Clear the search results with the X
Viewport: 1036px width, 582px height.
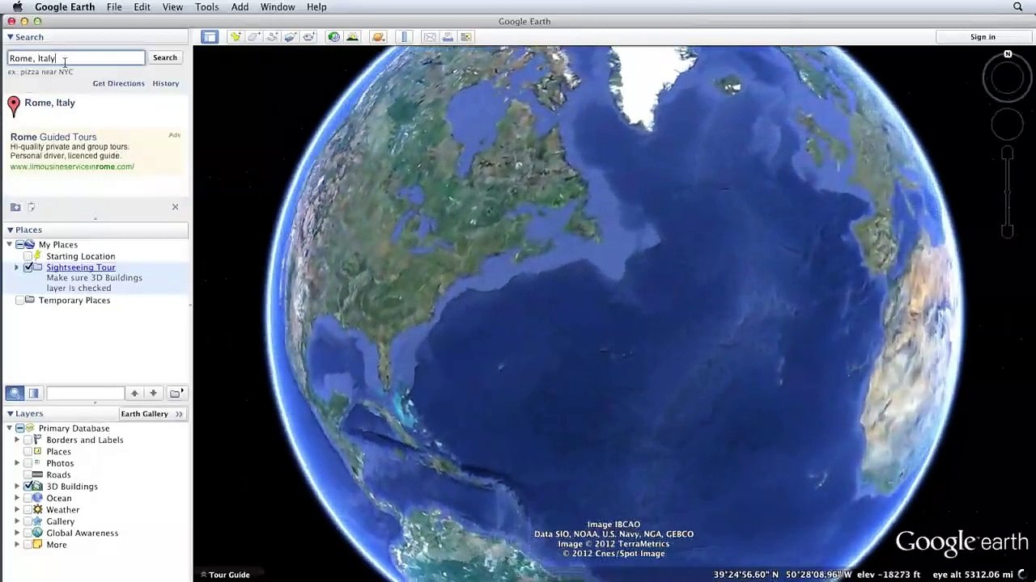click(x=175, y=207)
